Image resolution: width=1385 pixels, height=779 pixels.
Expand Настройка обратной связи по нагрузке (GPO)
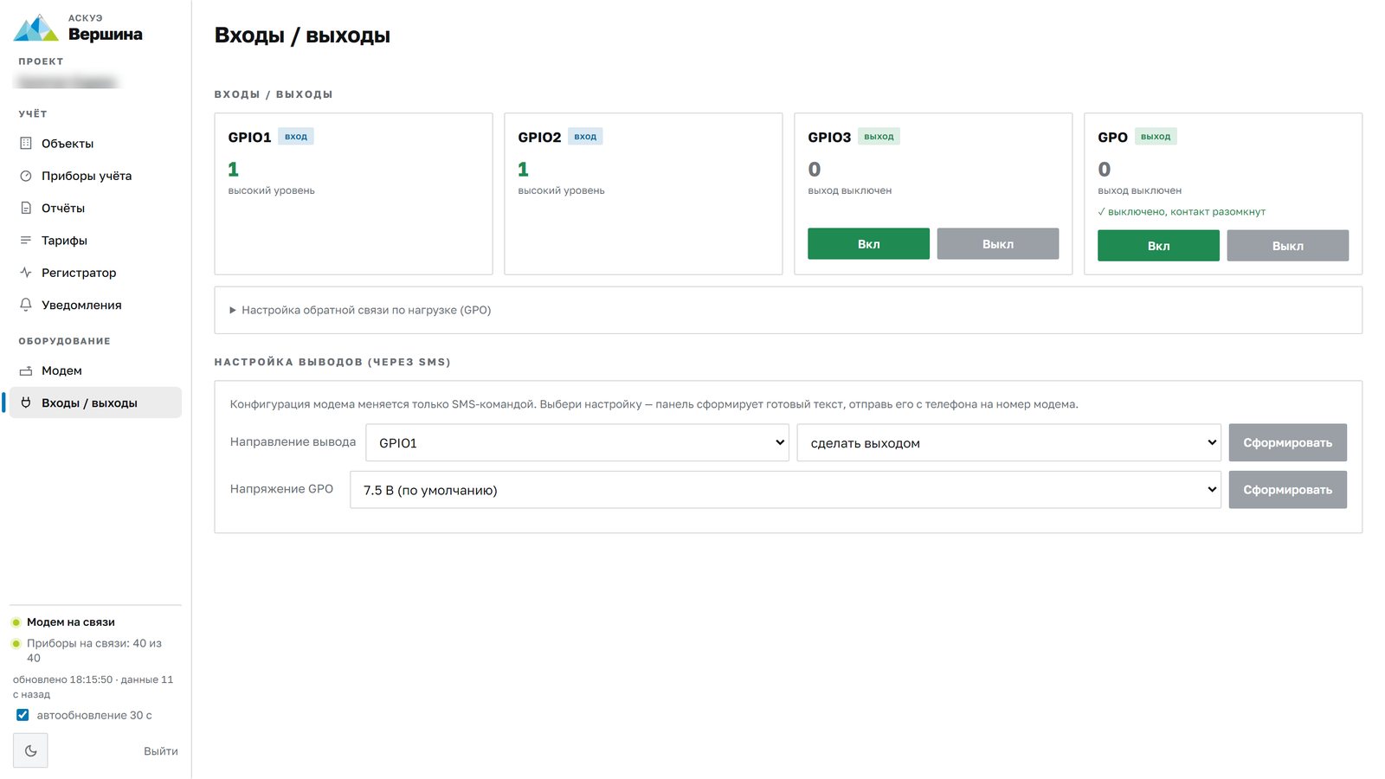360,310
